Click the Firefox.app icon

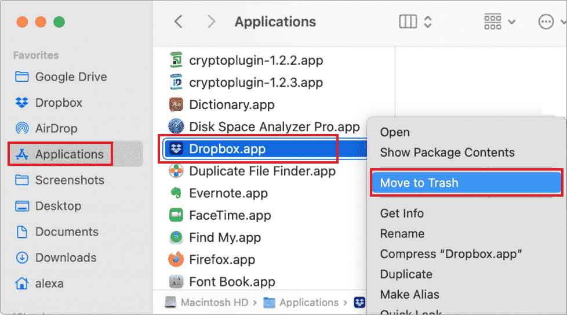point(176,259)
